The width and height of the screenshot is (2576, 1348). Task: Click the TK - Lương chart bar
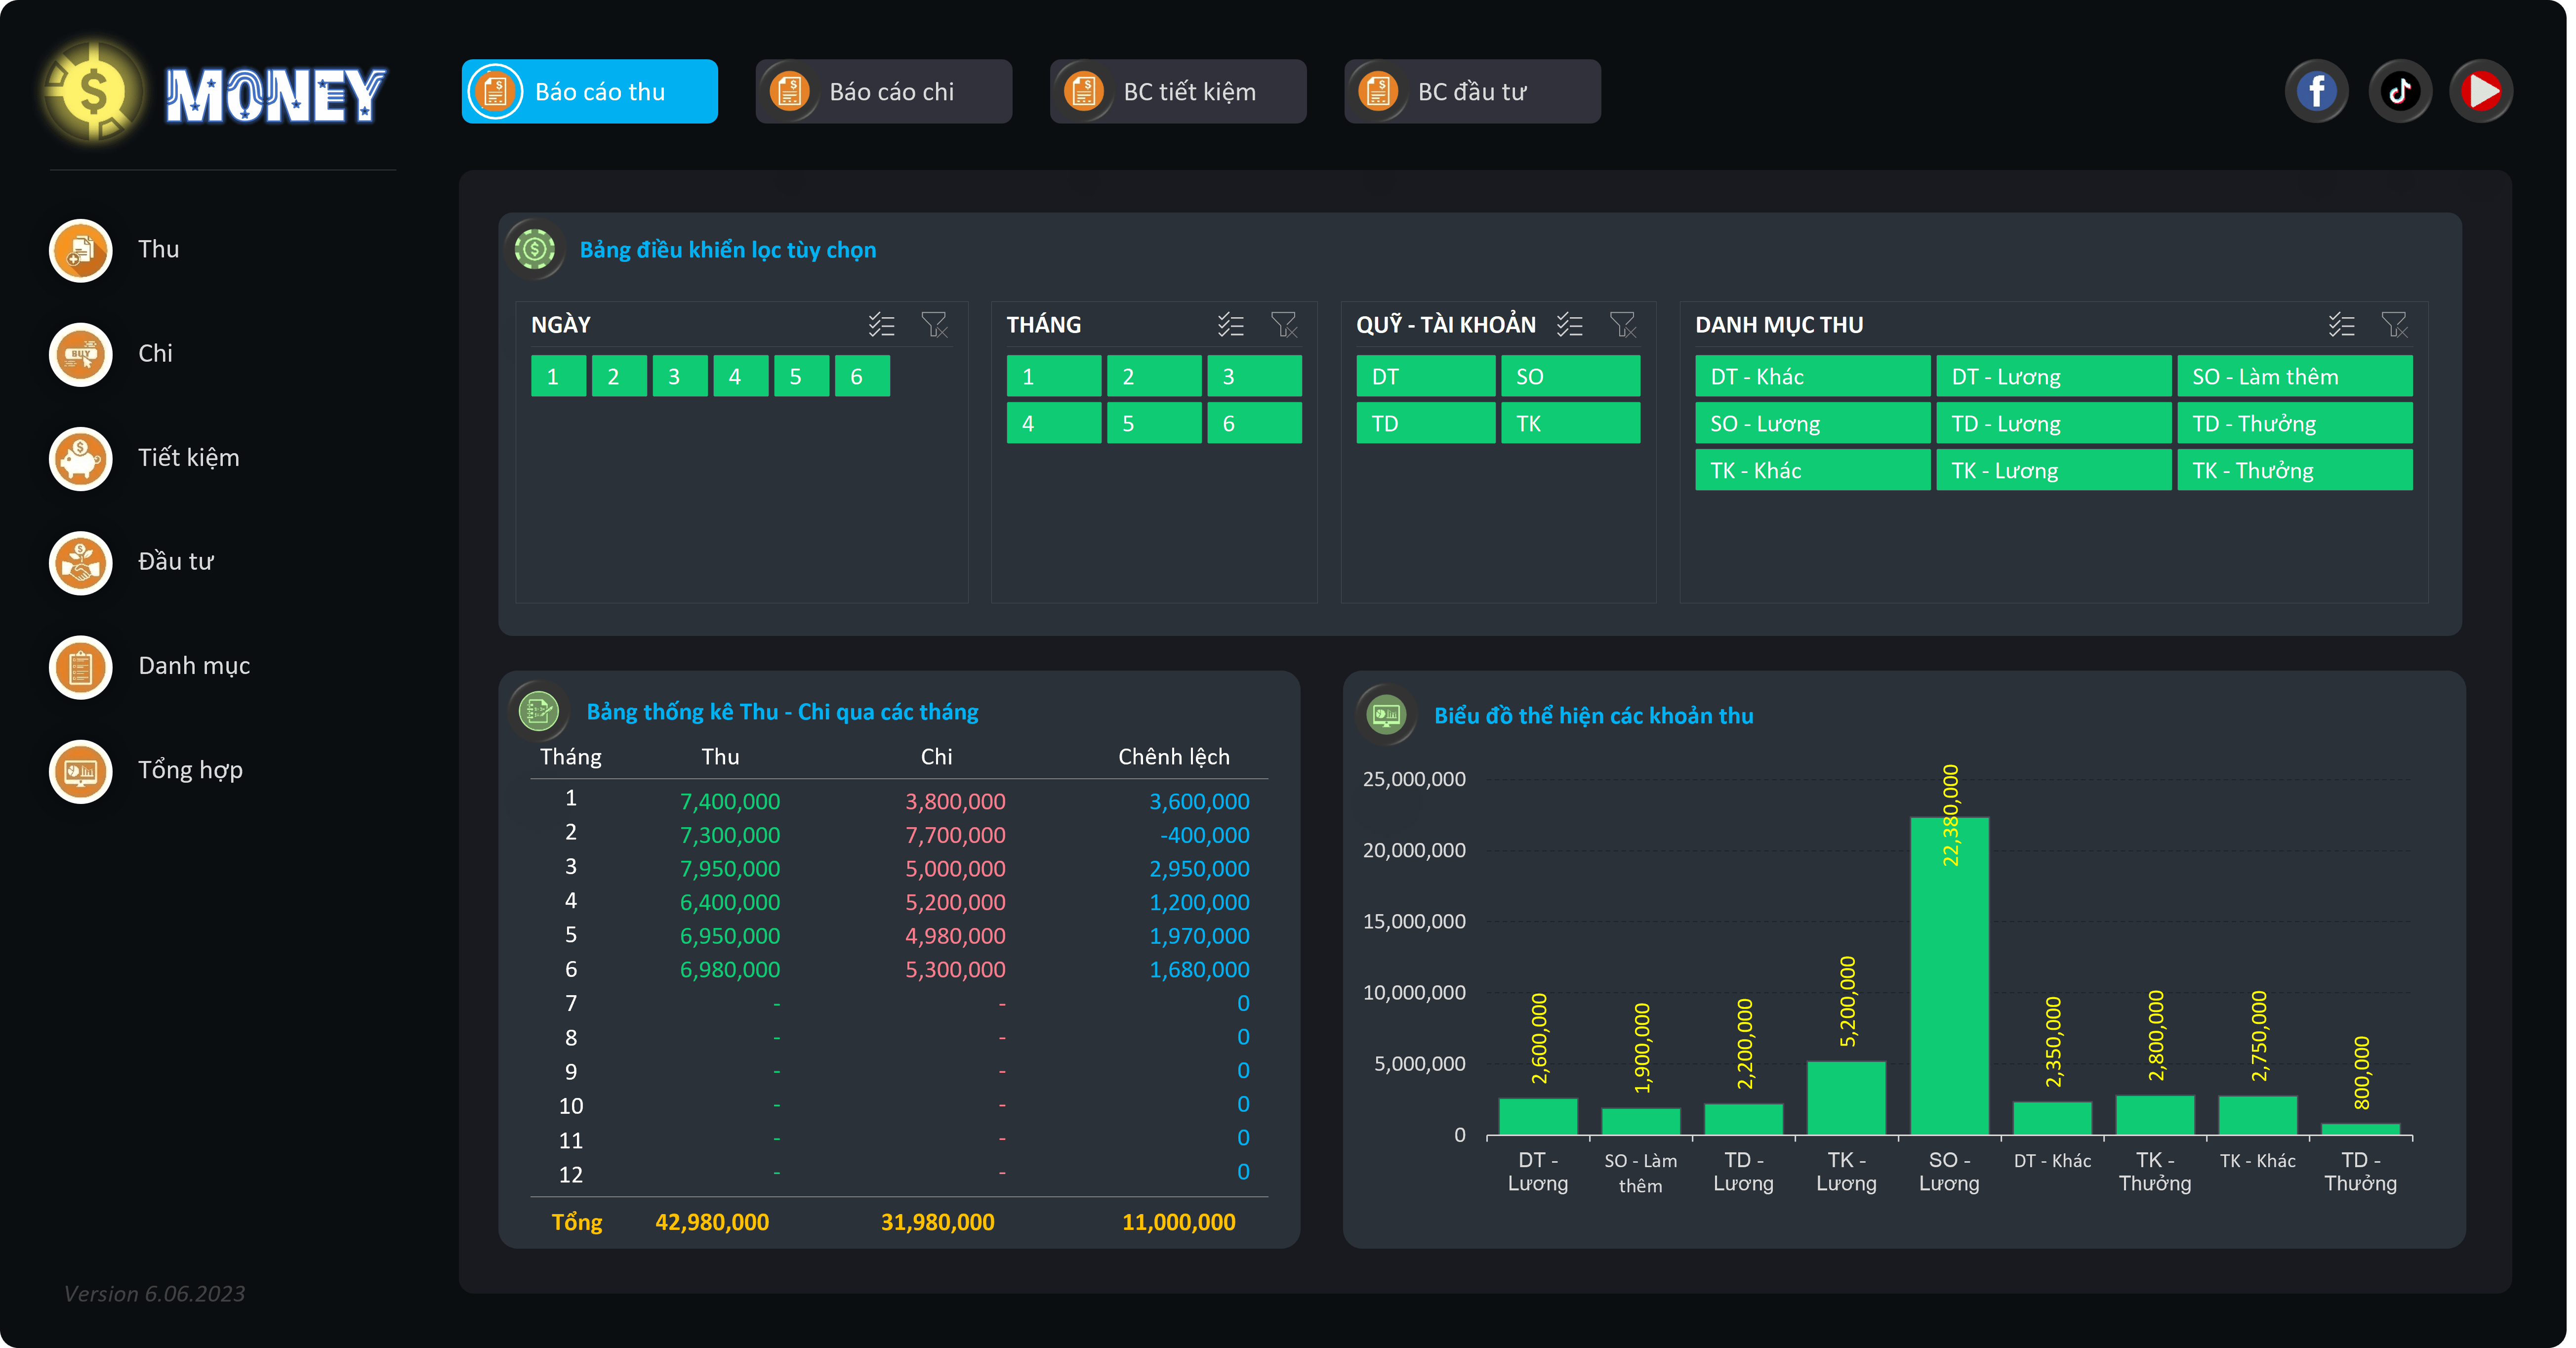click(1846, 1098)
